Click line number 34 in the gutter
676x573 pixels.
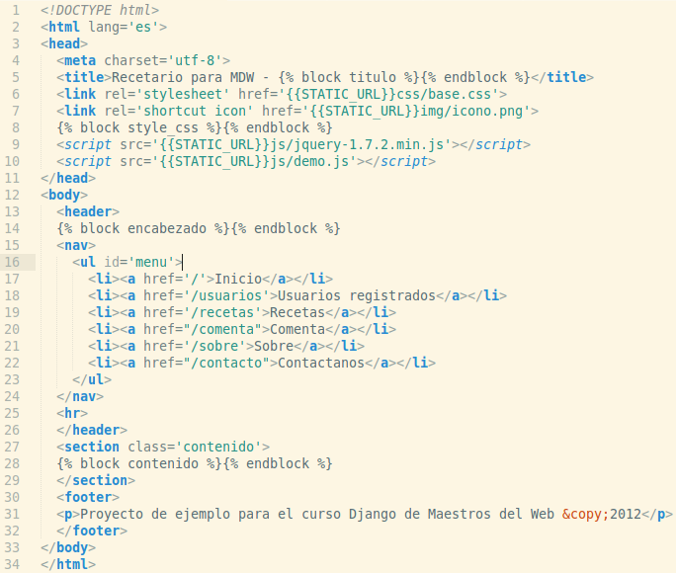coord(12,564)
